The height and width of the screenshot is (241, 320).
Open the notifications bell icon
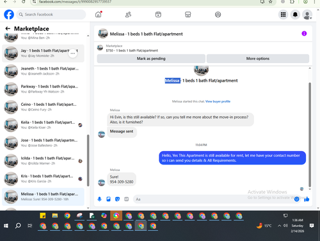295,15
